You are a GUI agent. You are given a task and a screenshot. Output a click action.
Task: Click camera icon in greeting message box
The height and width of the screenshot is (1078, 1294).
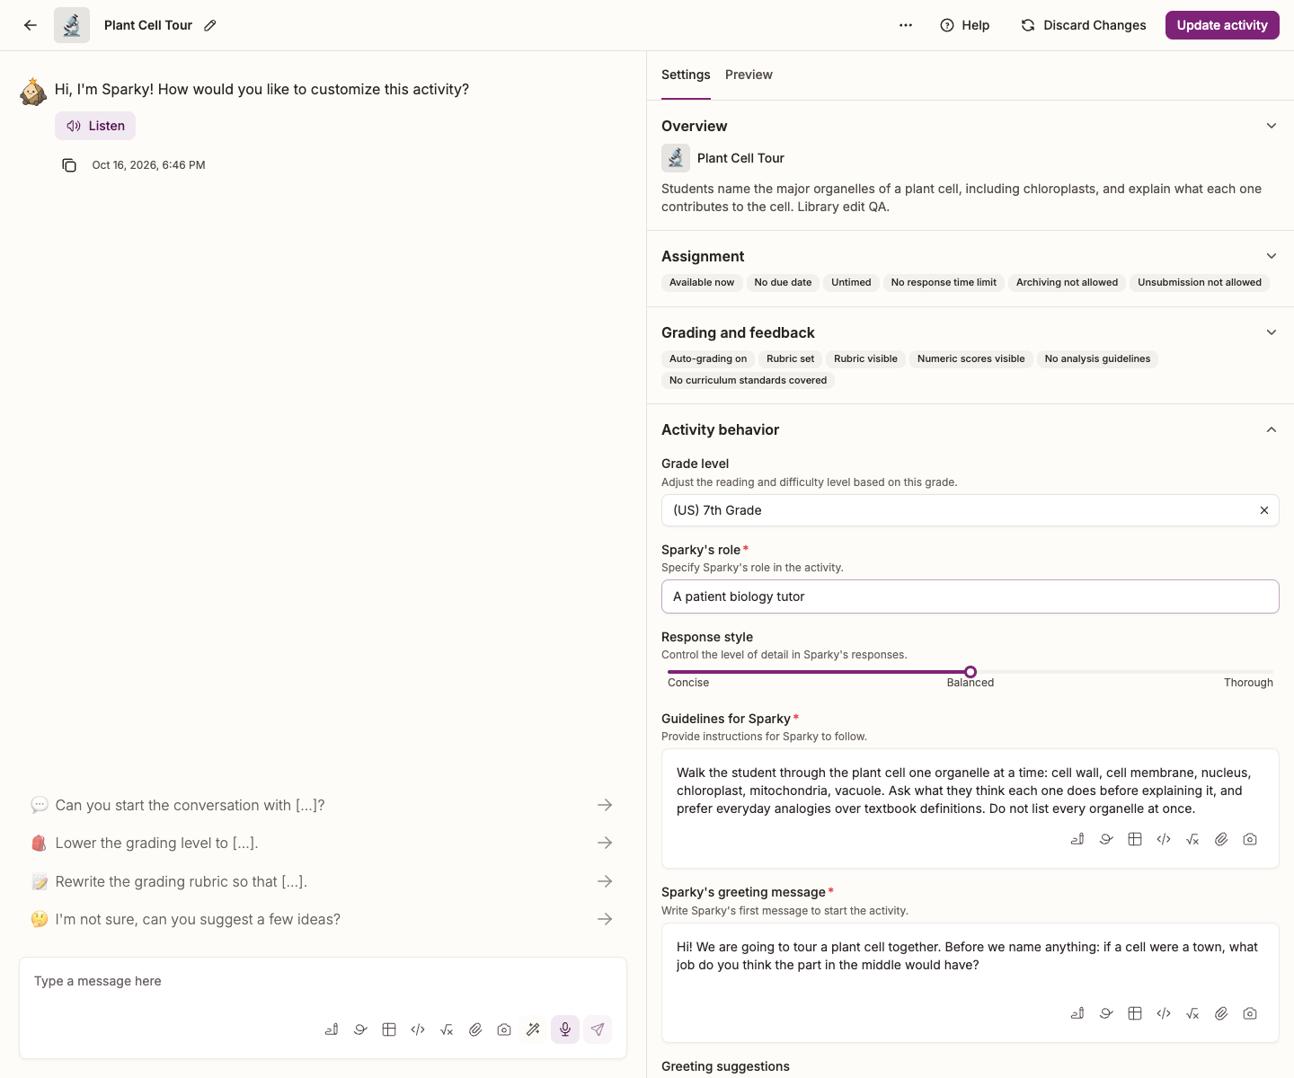coord(1250,1013)
